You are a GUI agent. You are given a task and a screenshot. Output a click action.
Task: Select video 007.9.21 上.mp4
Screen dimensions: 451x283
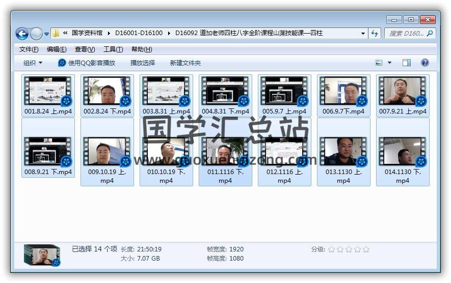[x=403, y=96]
